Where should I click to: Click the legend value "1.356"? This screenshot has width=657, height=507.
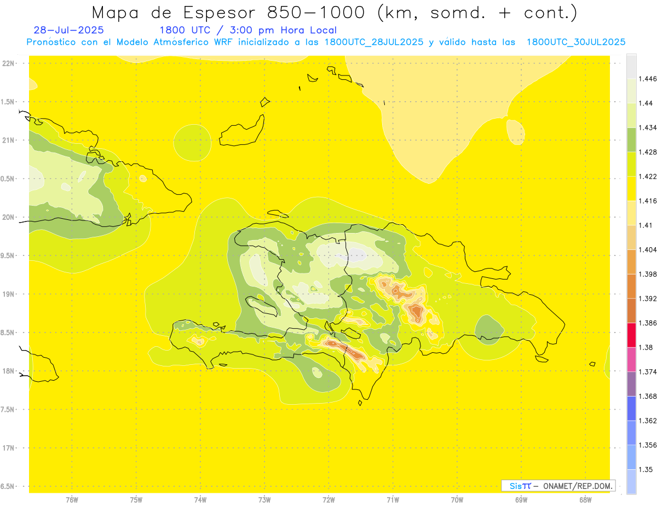[x=649, y=445]
